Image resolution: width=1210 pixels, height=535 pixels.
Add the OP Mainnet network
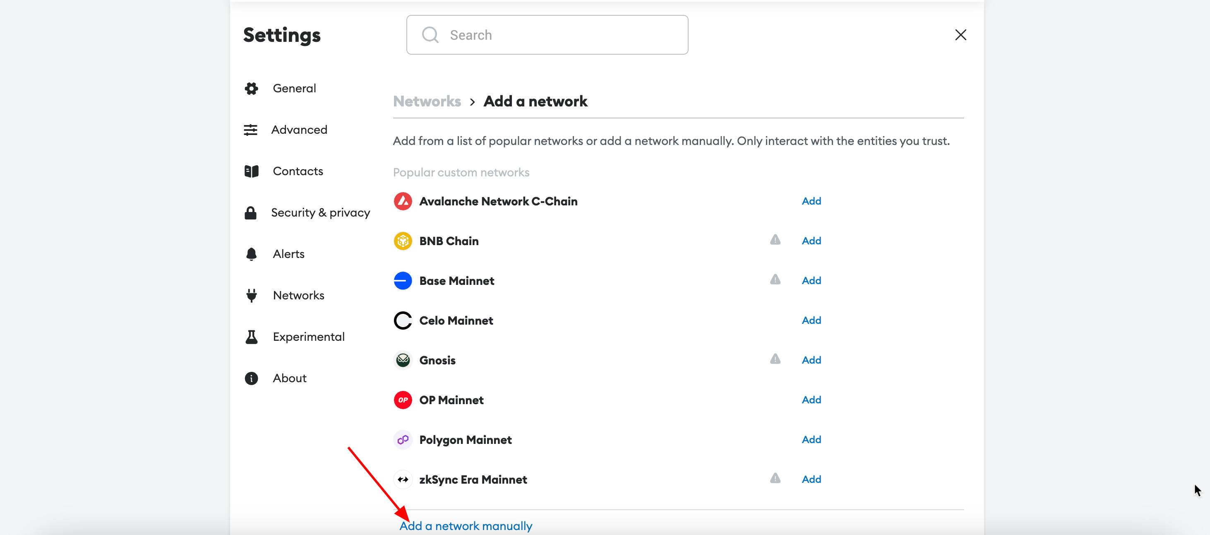pos(811,400)
